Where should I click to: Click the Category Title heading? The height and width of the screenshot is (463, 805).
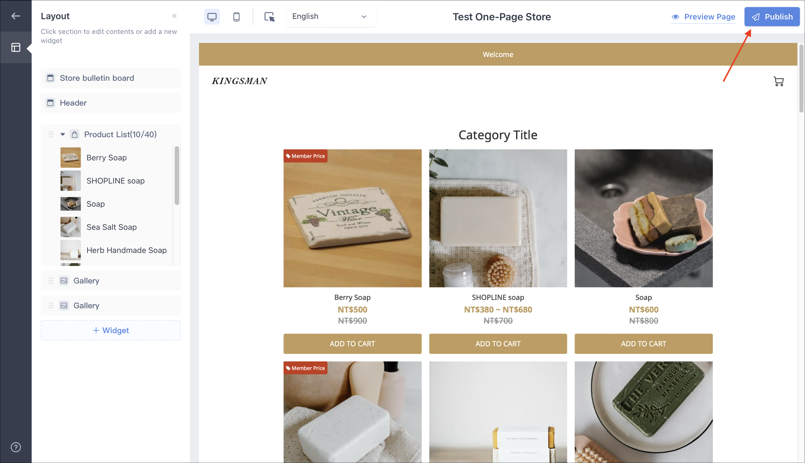[x=497, y=135]
